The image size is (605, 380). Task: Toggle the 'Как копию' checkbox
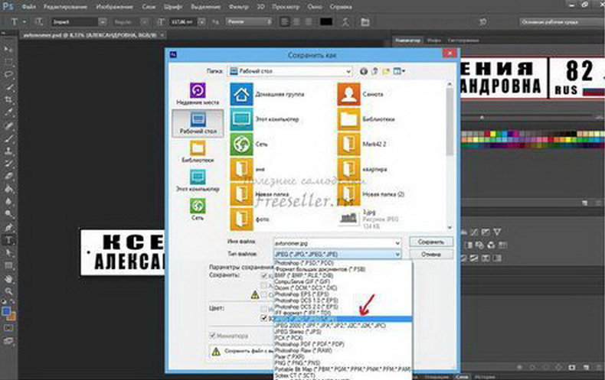point(264,275)
